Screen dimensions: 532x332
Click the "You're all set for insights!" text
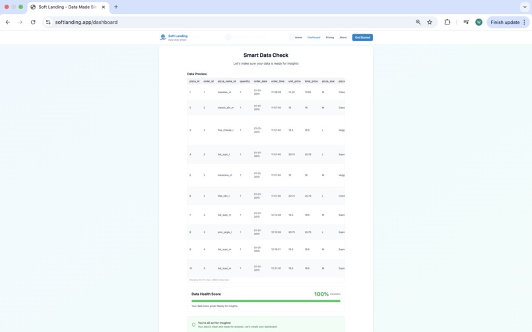[215, 323]
